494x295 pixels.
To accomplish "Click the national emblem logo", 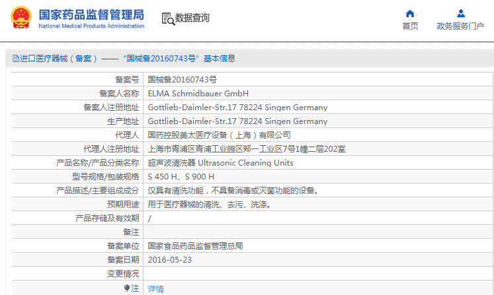I will (21, 18).
